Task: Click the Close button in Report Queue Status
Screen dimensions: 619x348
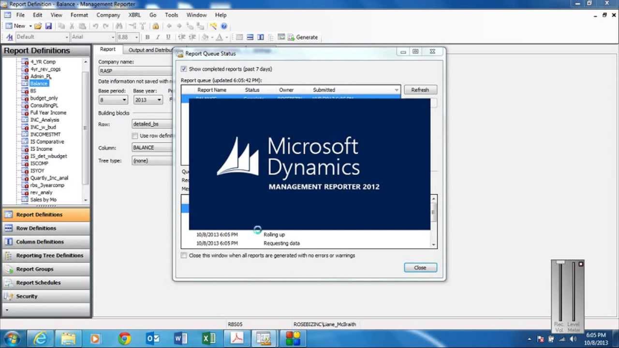Action: click(x=420, y=268)
